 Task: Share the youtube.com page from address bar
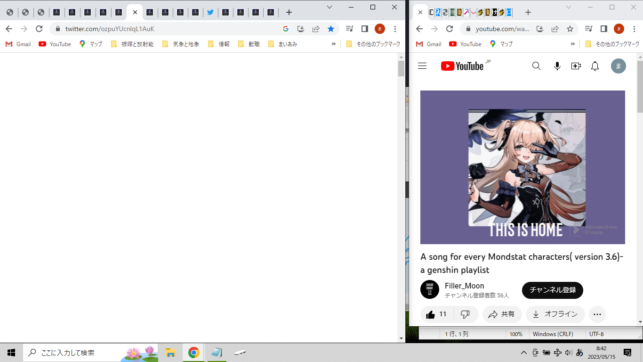tap(555, 29)
